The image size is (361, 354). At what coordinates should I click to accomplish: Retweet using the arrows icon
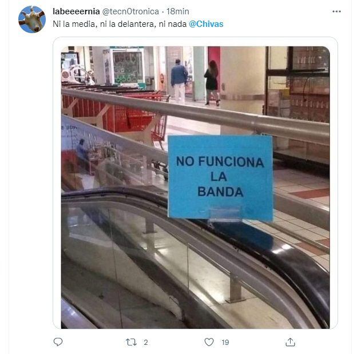coord(131,342)
